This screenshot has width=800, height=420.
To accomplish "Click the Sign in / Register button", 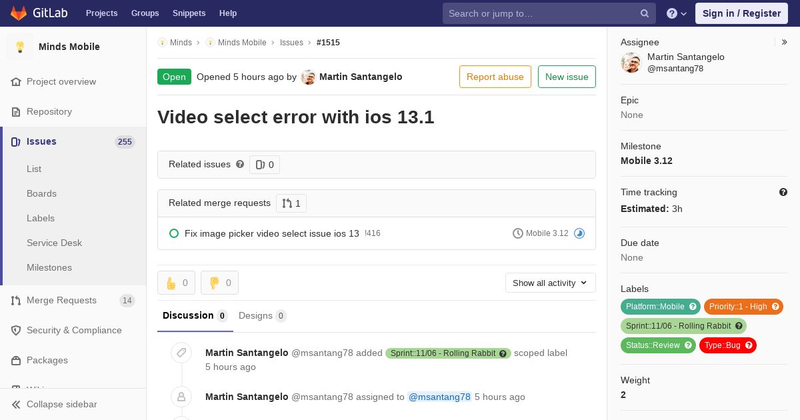I will [x=741, y=13].
